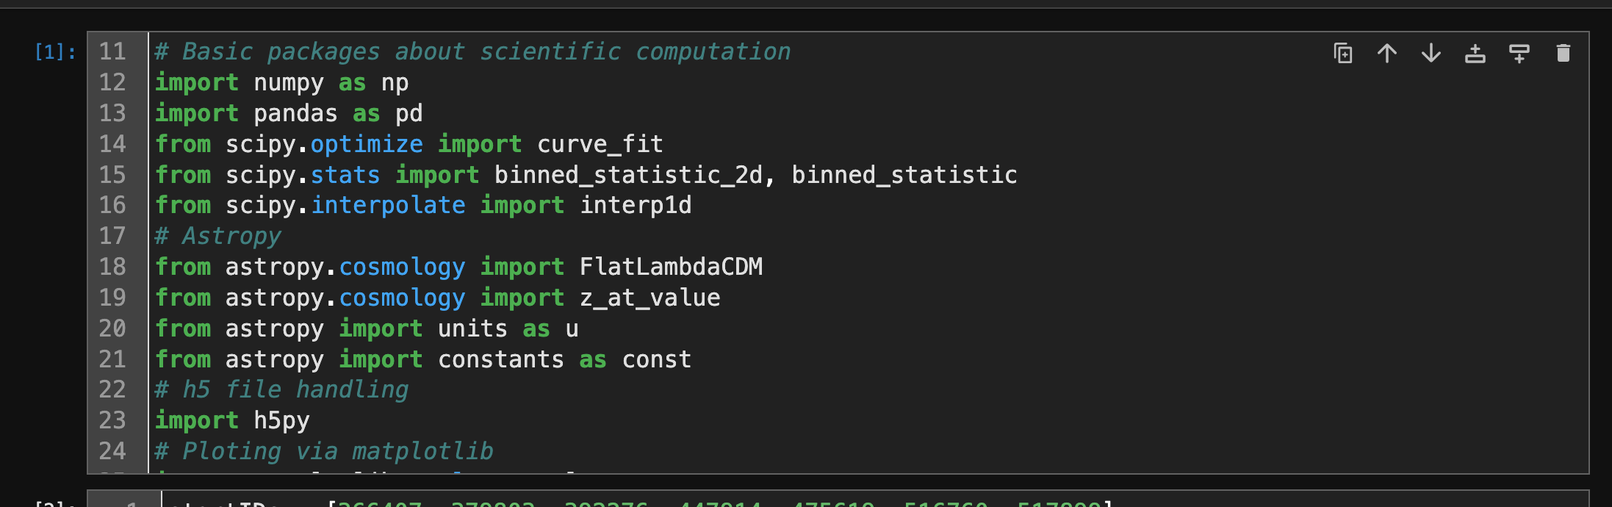Place cursor on 'import numpy as np' line
The height and width of the screenshot is (507, 1612).
pyautogui.click(x=281, y=83)
